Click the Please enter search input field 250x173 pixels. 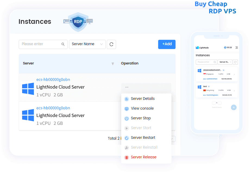pos(41,44)
